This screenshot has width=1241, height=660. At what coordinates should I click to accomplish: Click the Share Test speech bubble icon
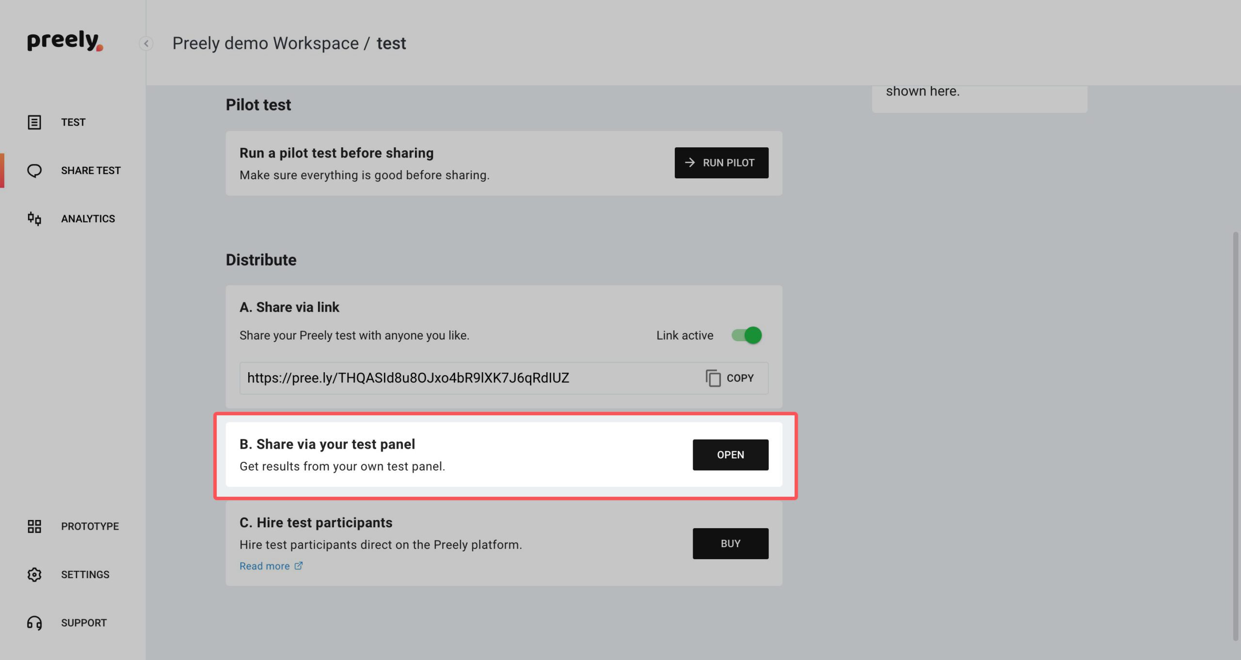(x=34, y=171)
